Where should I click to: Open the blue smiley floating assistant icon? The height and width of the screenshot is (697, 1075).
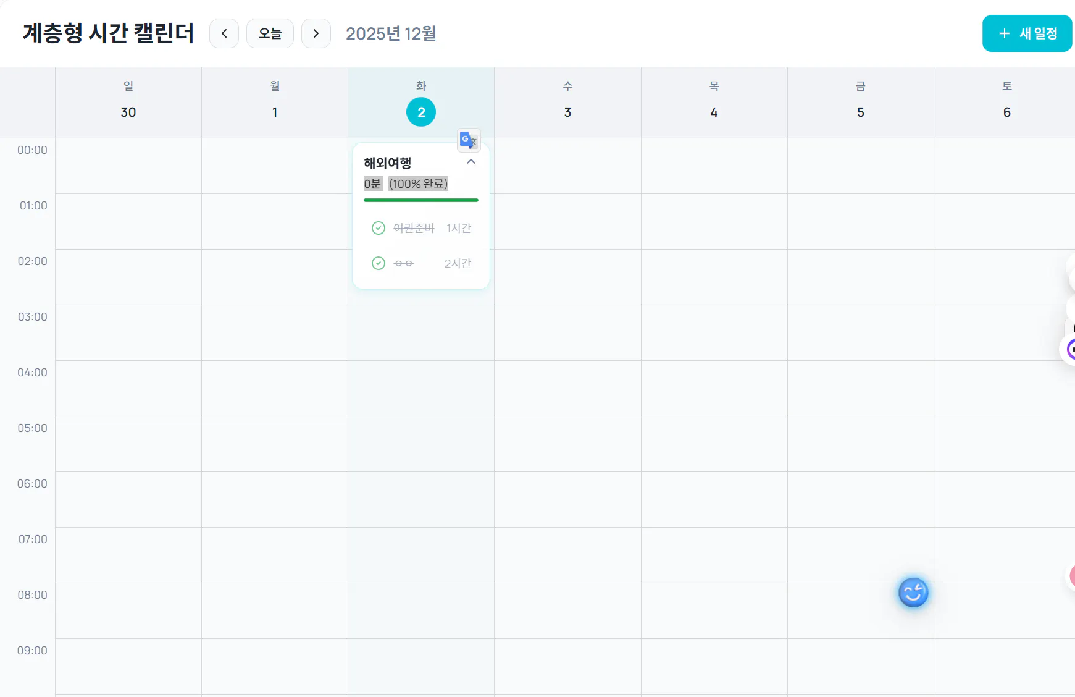913,593
